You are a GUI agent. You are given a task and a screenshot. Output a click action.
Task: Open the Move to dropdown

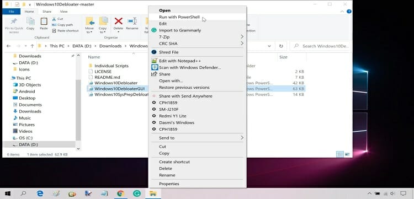[89, 25]
